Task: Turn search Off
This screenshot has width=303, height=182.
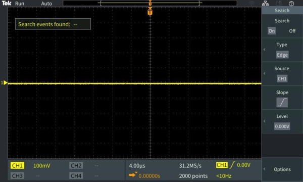Action: point(292,31)
